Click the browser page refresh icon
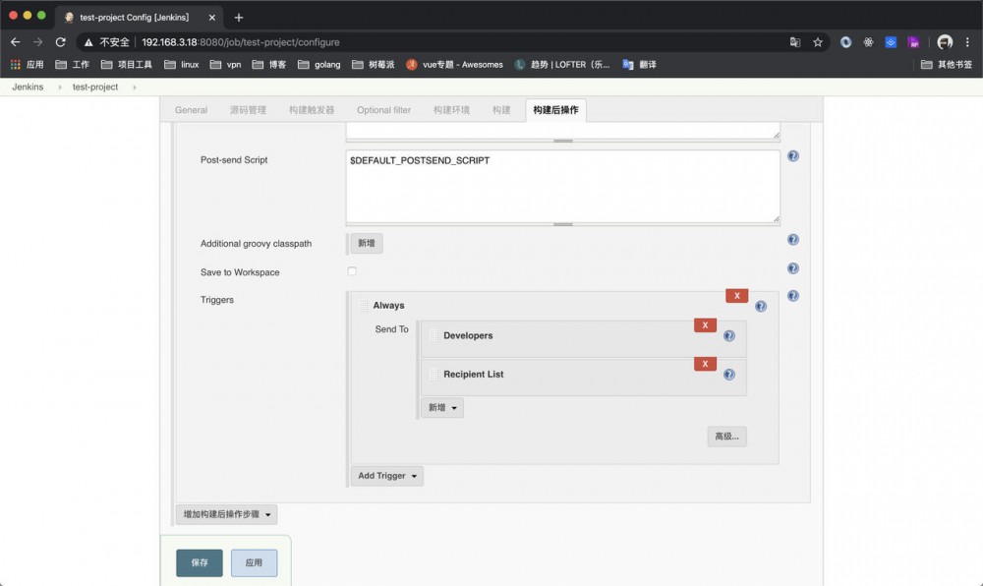This screenshot has width=983, height=586. [61, 42]
